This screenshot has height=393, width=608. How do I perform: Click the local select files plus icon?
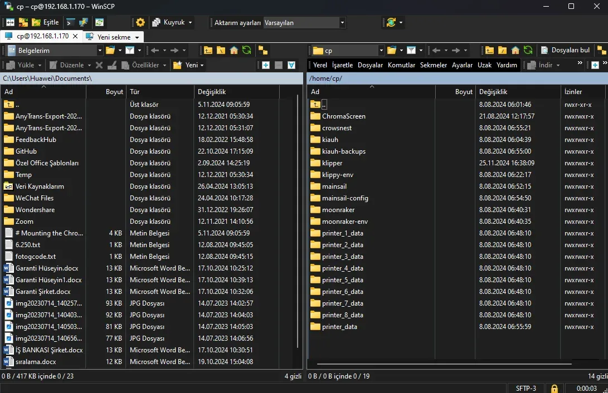(266, 65)
